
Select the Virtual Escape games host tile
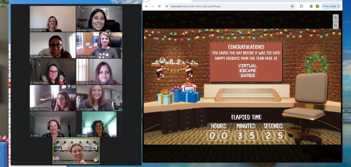[76, 151]
